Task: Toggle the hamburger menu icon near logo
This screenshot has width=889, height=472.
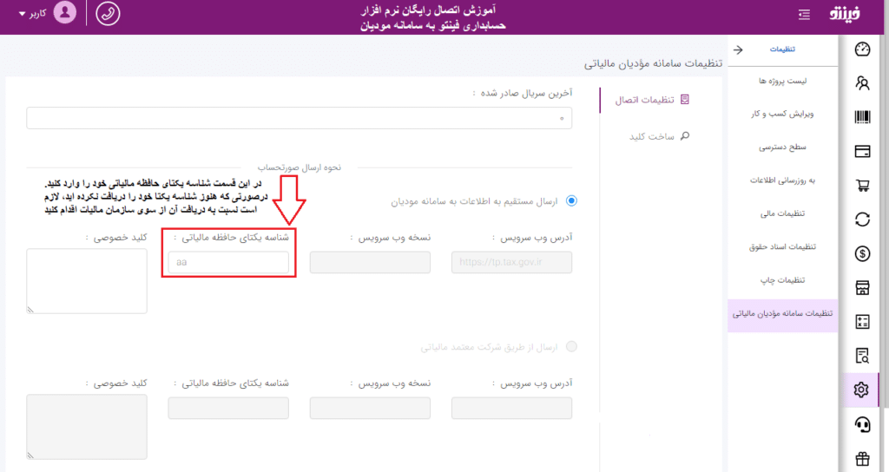Action: [804, 14]
